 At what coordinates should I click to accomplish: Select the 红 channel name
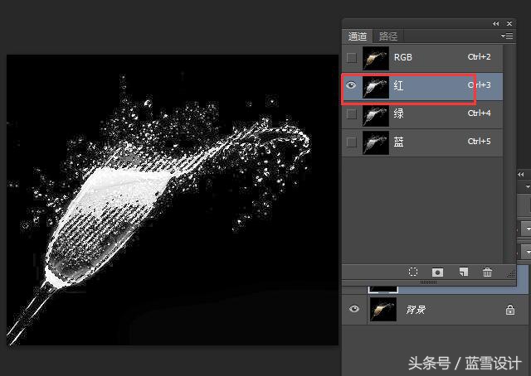tap(398, 85)
